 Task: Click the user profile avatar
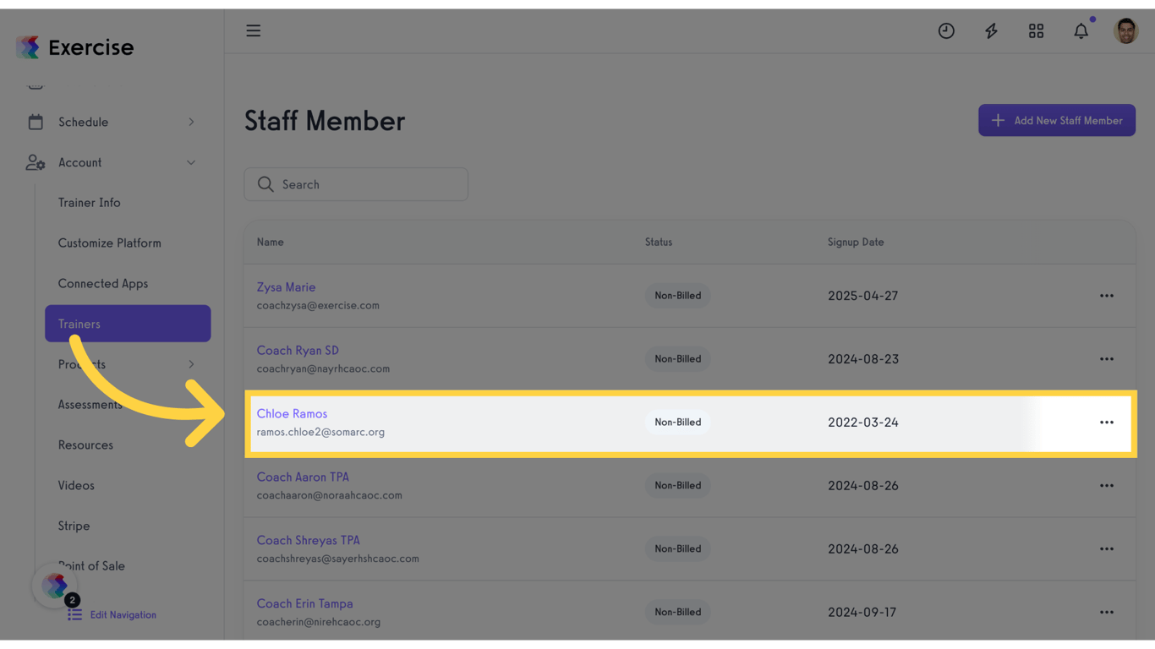(1125, 31)
